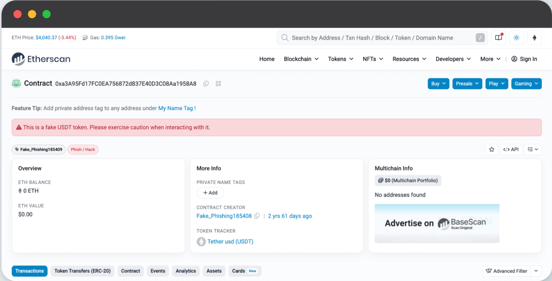Viewport: 552px width, 281px height.
Task: Open the Cards New tab
Action: [x=245, y=271]
